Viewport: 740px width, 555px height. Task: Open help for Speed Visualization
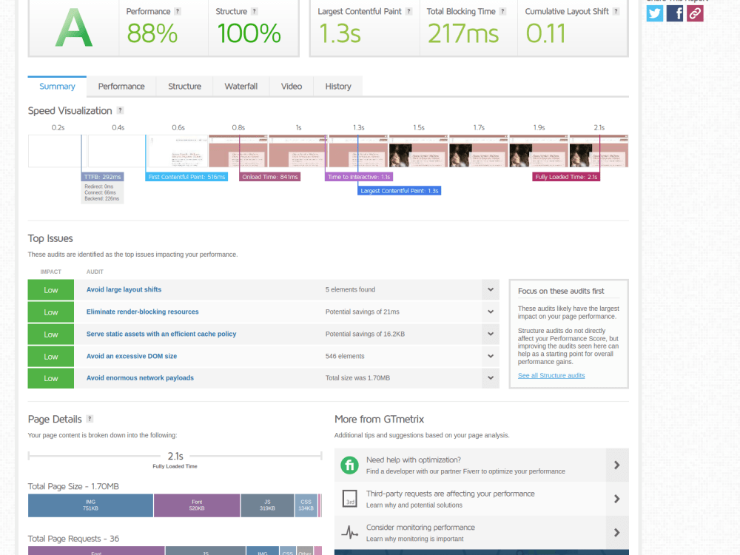[121, 110]
